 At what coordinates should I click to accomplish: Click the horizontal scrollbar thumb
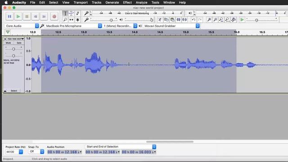click(170, 142)
